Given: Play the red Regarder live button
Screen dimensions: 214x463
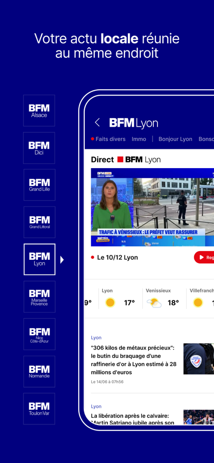Looking at the screenshot, I should click(x=204, y=257).
